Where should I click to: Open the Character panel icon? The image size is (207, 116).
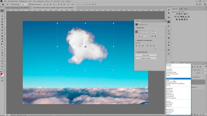pos(169,42)
